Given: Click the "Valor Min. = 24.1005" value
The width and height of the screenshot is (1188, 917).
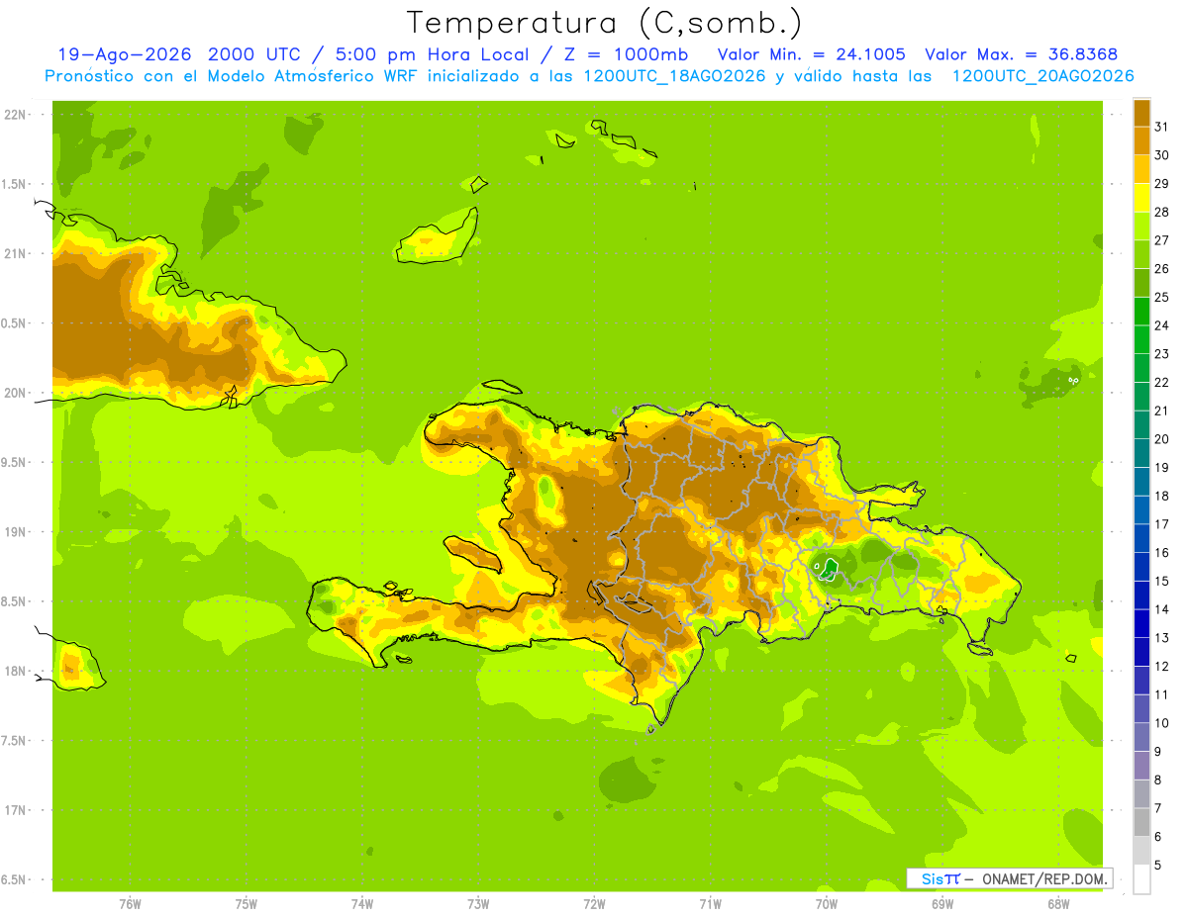Looking at the screenshot, I should 811,54.
